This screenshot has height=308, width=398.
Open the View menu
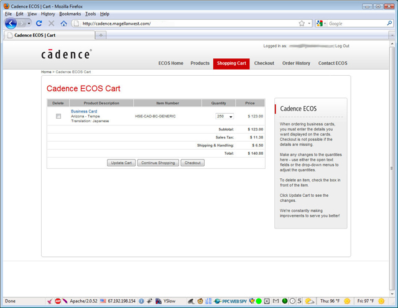point(32,14)
